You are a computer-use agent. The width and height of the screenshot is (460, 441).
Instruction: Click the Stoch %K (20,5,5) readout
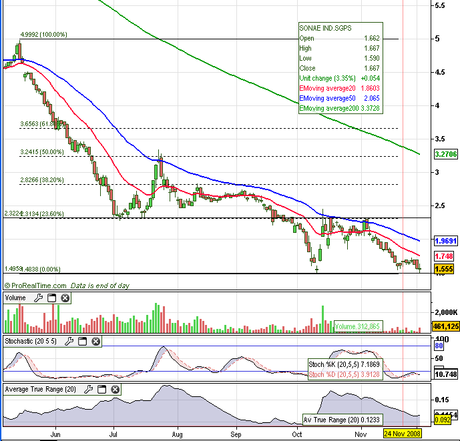344,364
